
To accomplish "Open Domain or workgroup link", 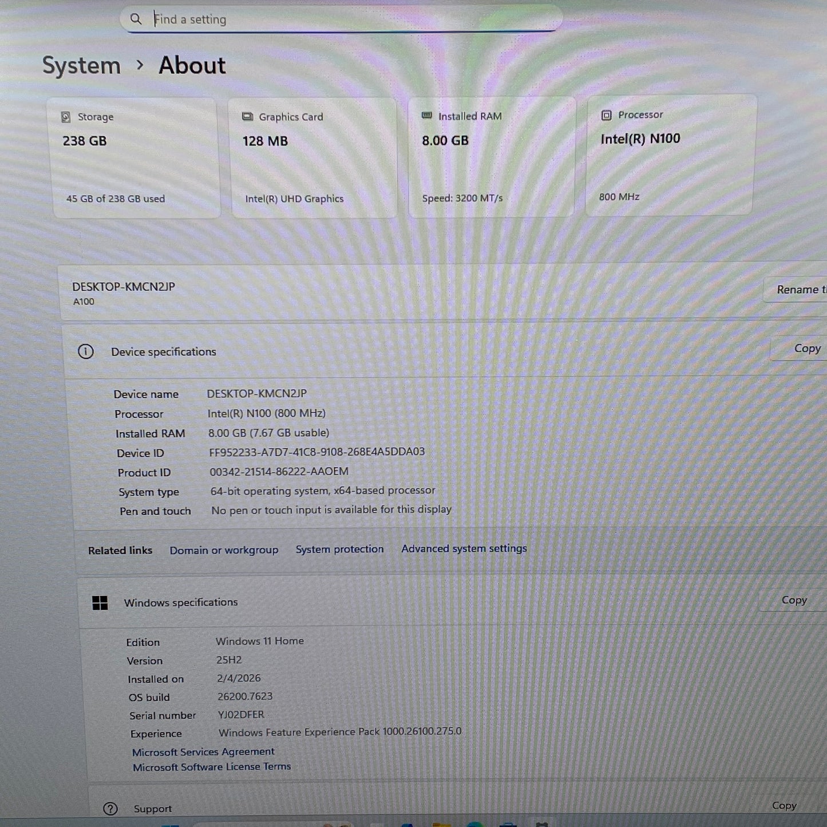I will 224,550.
